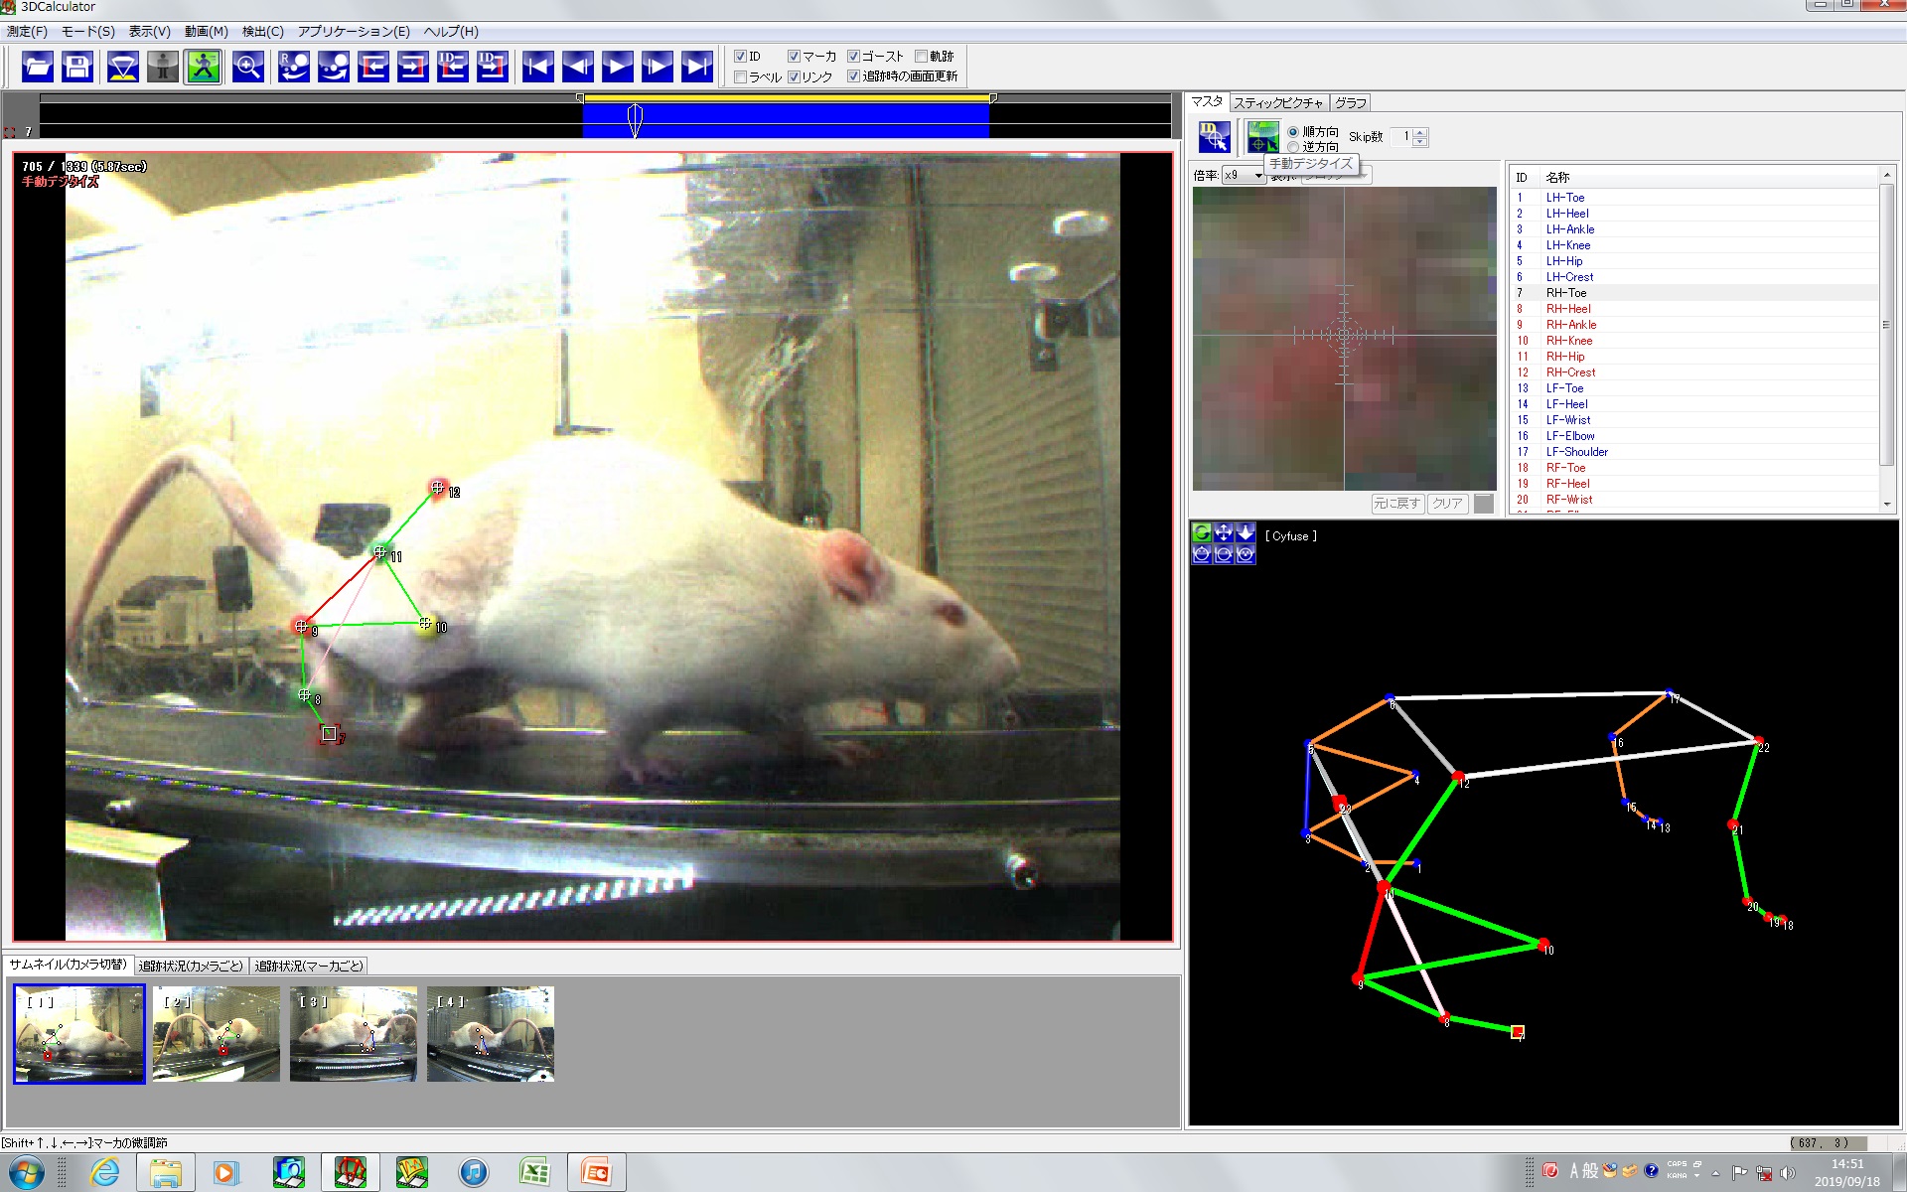This screenshot has height=1192, width=1907.
Task: Enable the 軌跡 checkbox
Action: click(921, 57)
